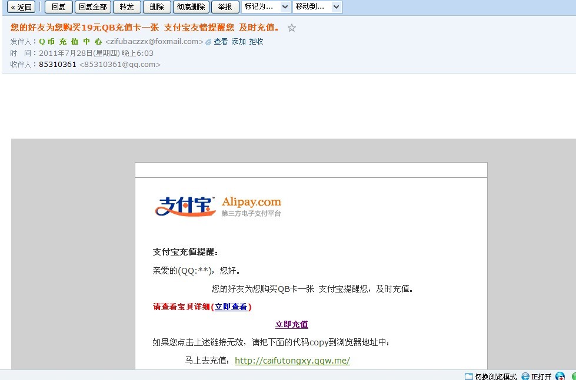Click 彻底删除 permanent delete button
This screenshot has height=380, width=576.
click(x=191, y=7)
